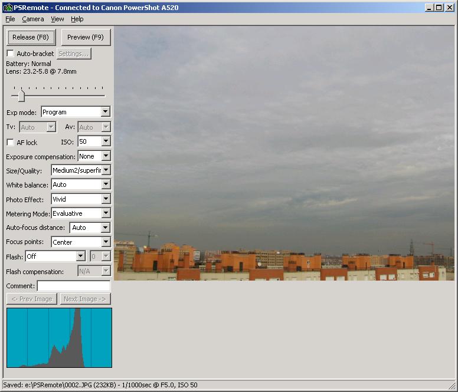Open the Flash mode dropdown showing Off
Screen dimensions: 458x392
80,256
